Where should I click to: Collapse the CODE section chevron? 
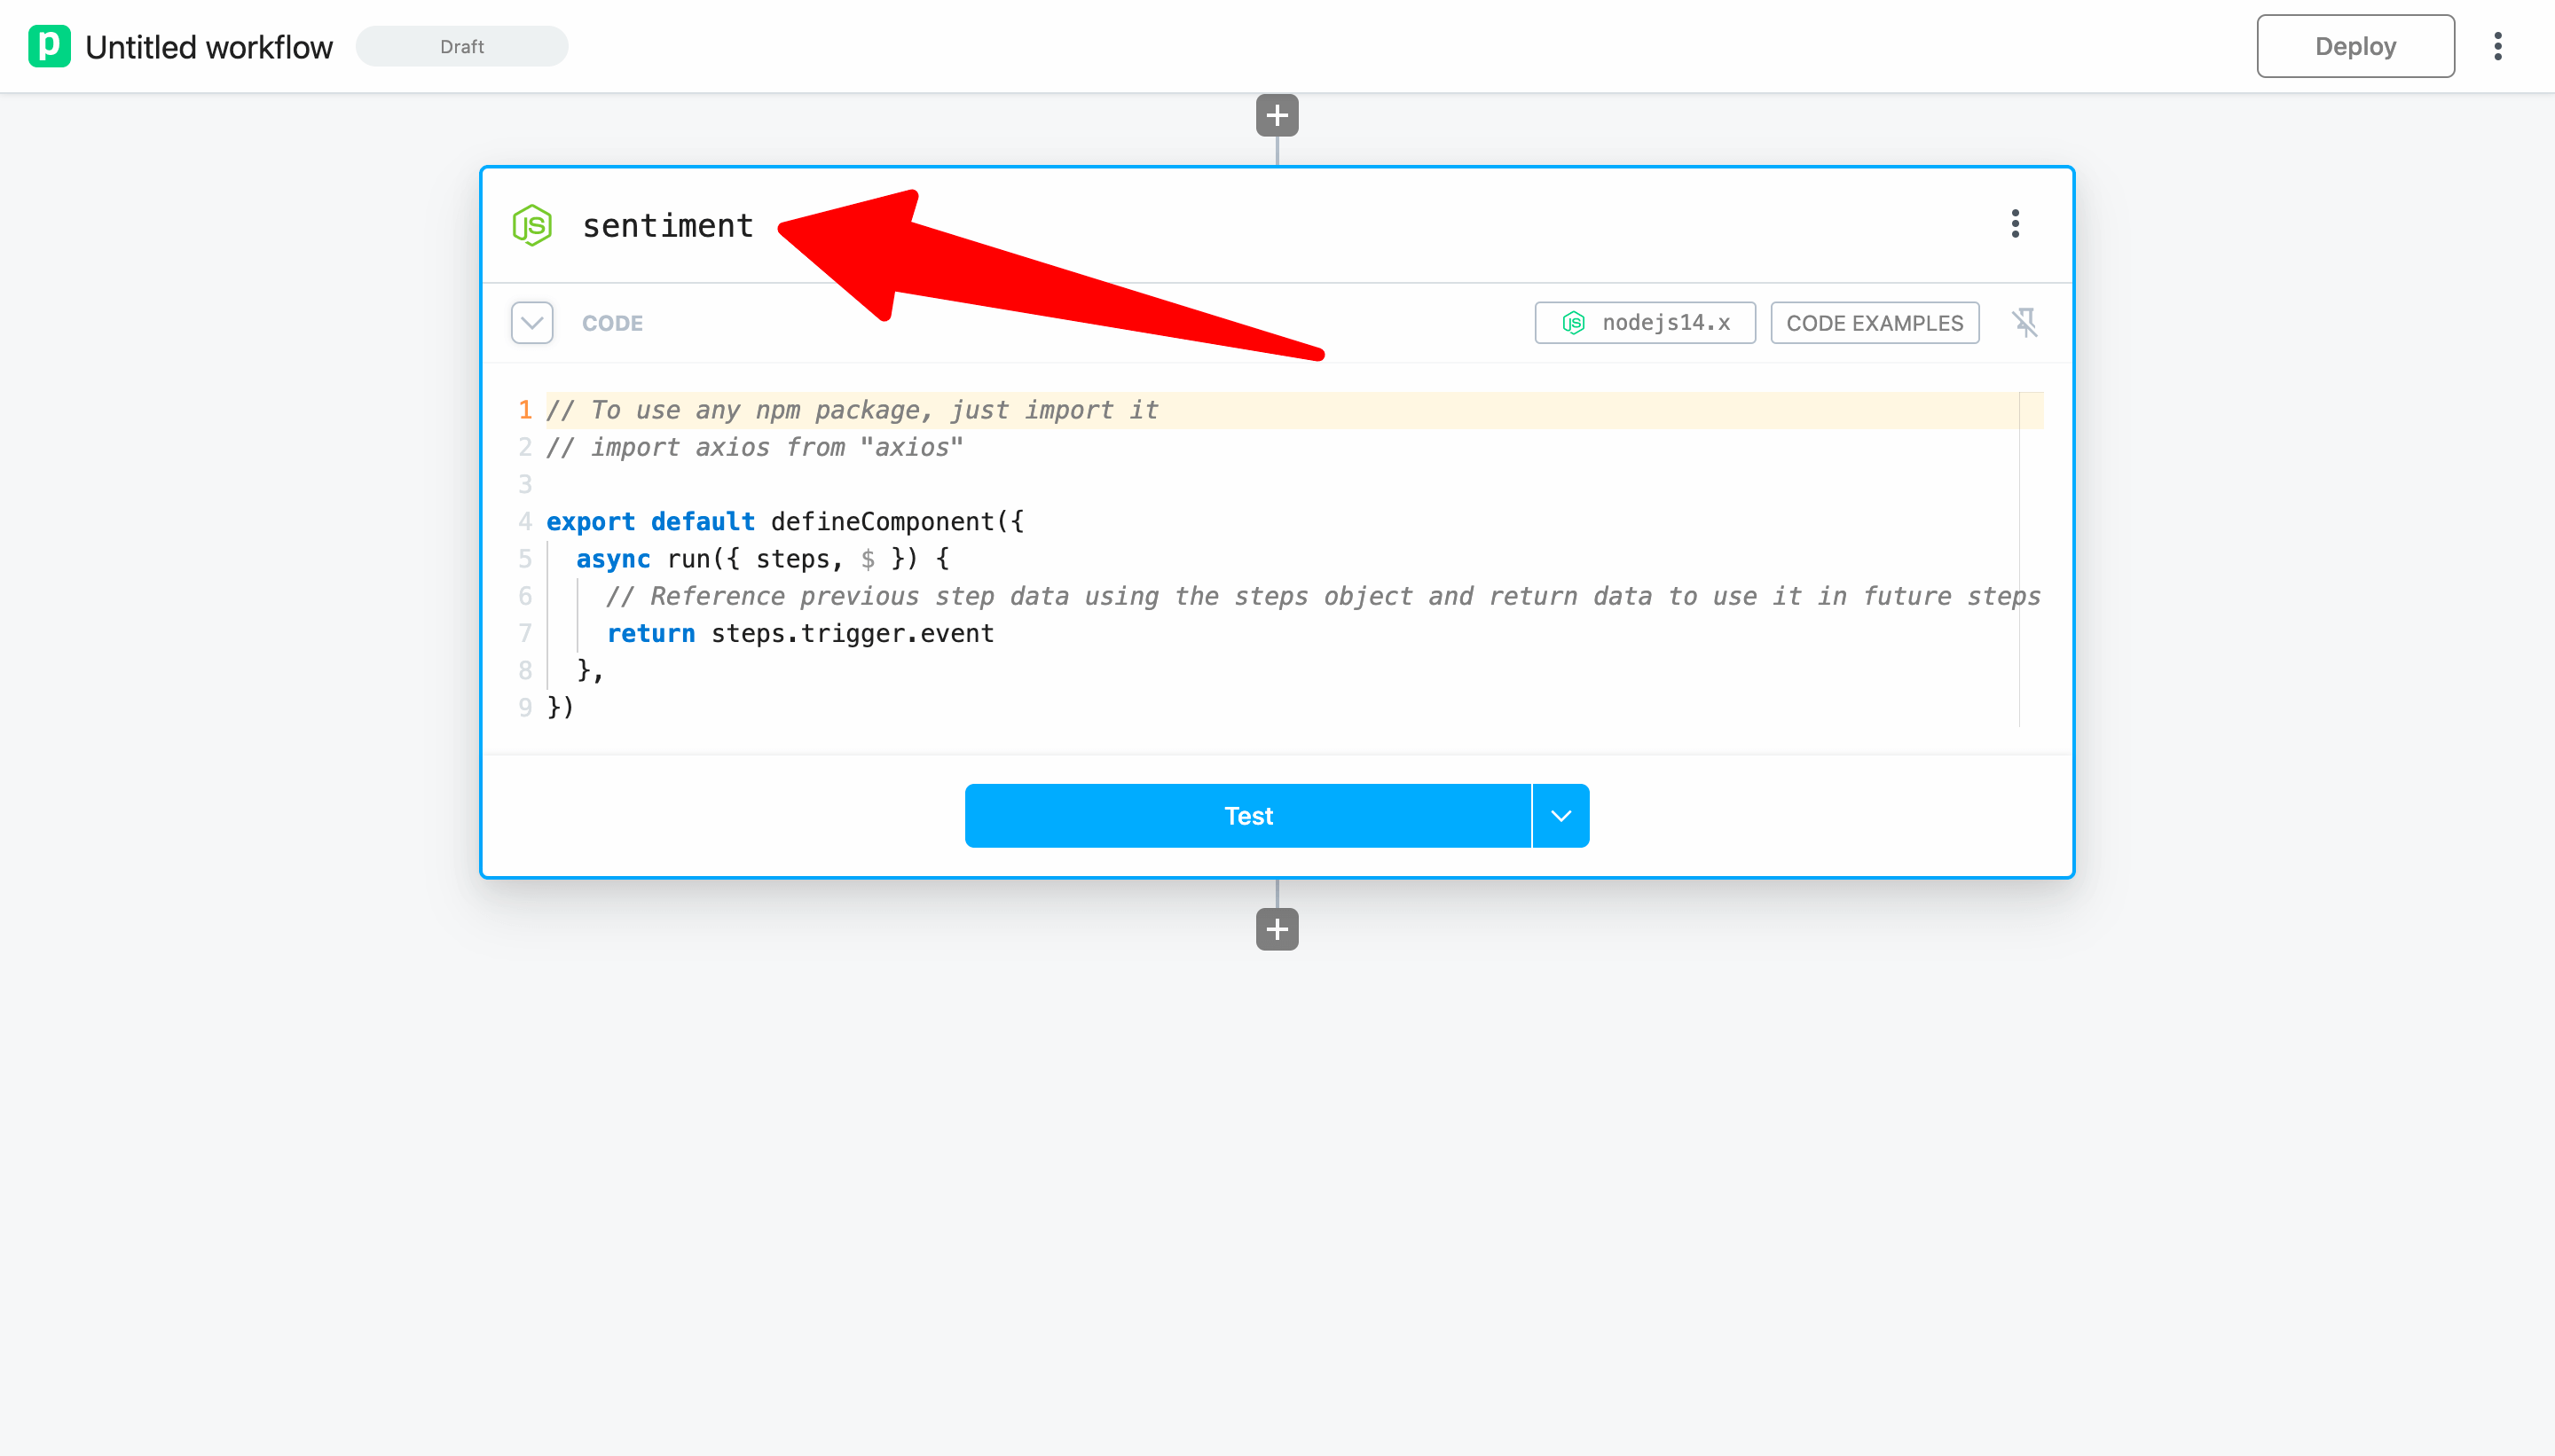tap(532, 323)
